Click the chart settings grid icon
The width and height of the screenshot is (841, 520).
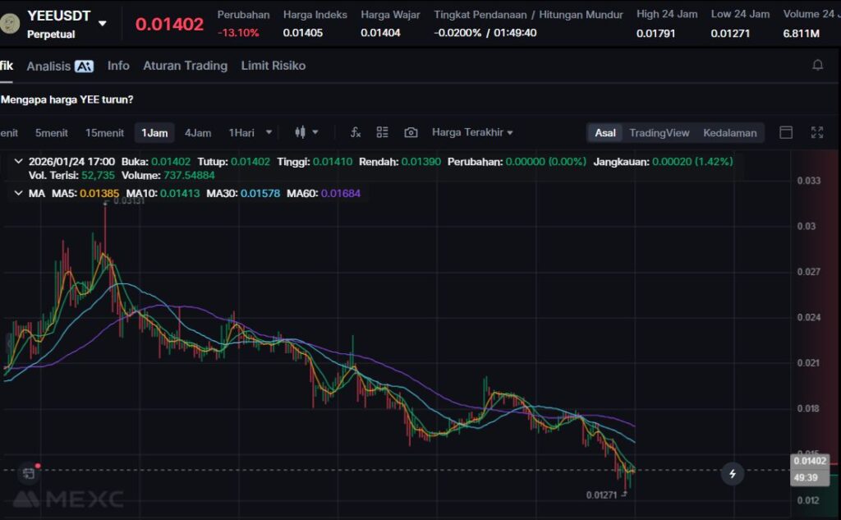click(382, 132)
